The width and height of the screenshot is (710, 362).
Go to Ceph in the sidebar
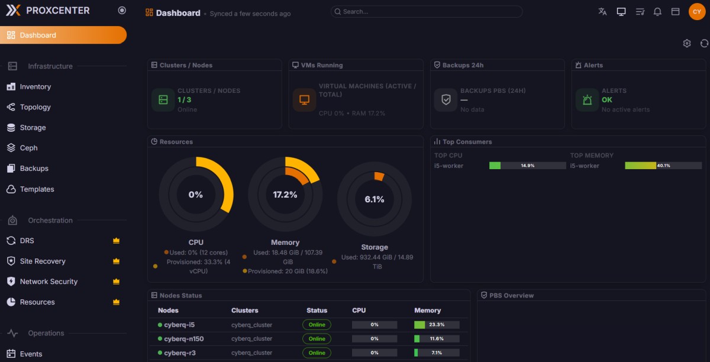click(28, 148)
